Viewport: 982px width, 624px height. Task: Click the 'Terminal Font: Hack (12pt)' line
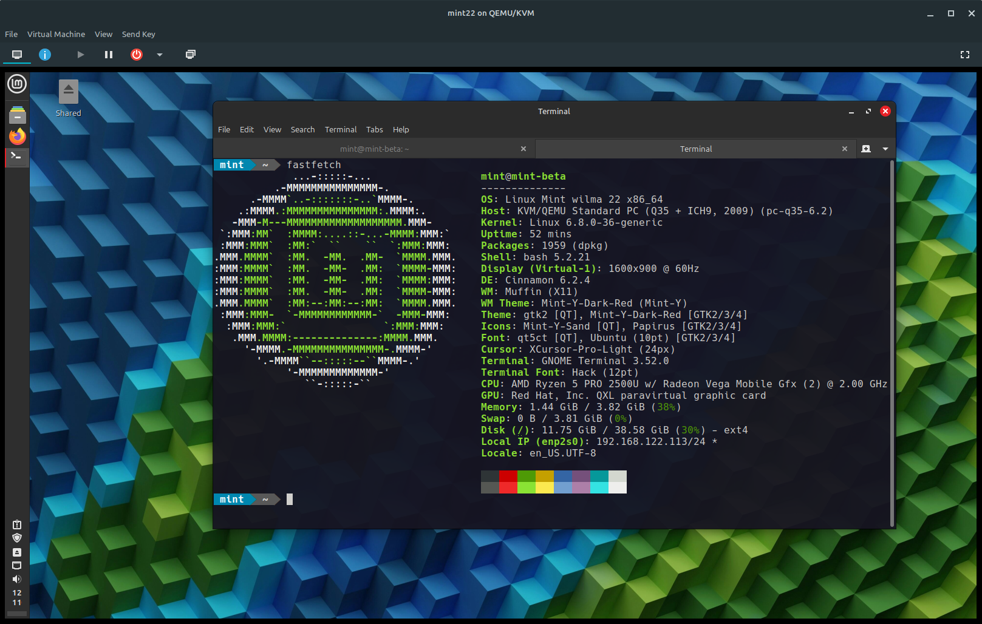coord(560,372)
